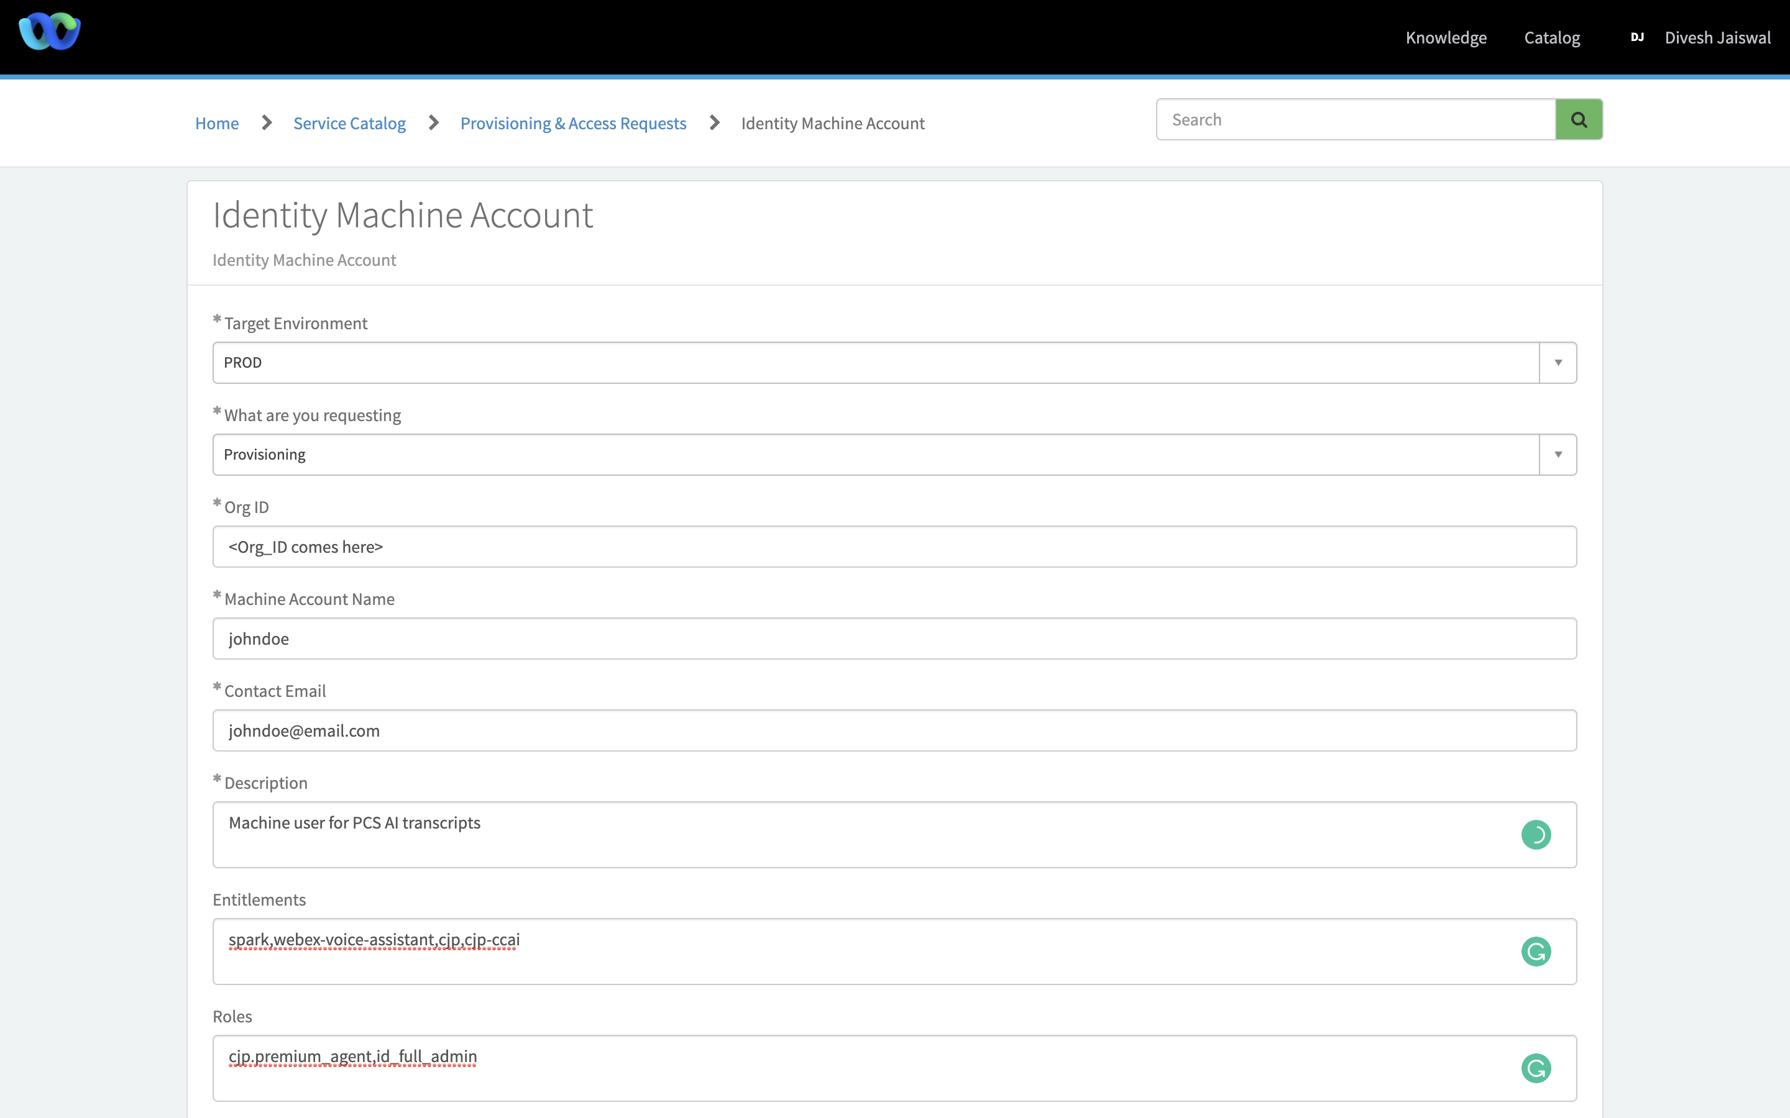Click the Target Environment label

(x=296, y=323)
